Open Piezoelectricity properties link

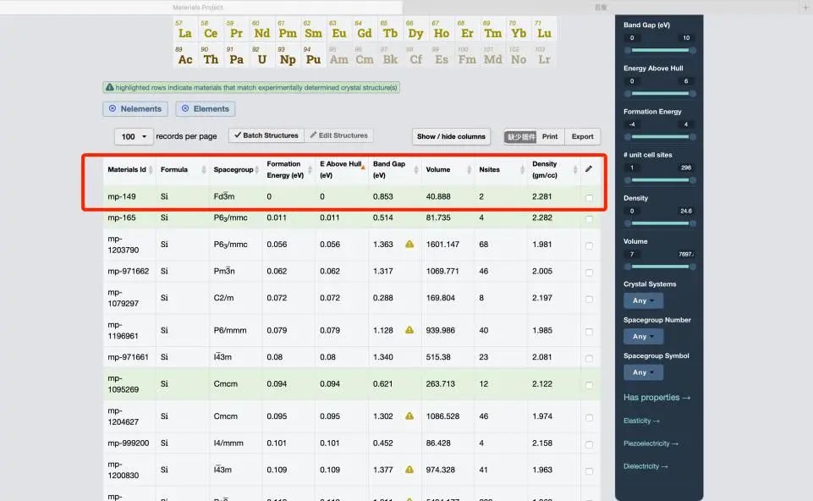[651, 443]
